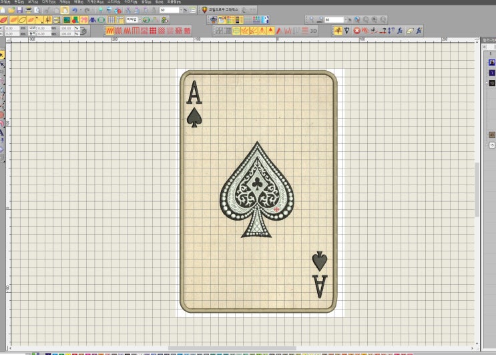Select the blue shirt product visualizer icon
This screenshot has height=355, width=496.
93,20
